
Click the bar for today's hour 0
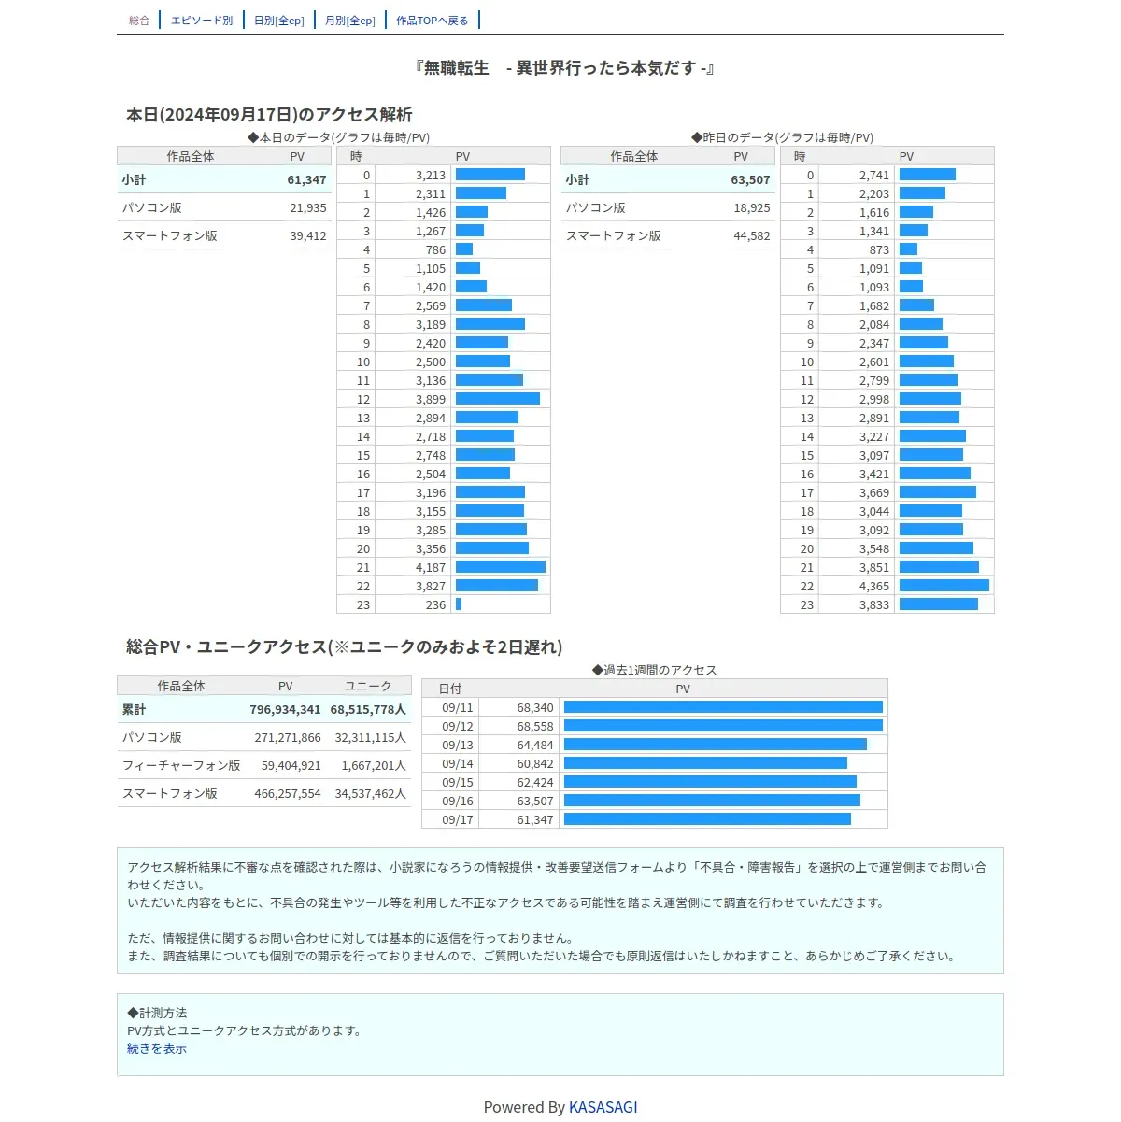(x=490, y=175)
